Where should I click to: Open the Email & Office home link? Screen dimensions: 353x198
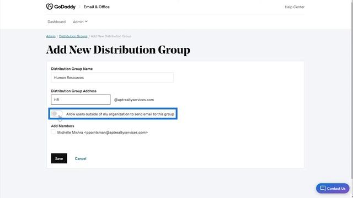[x=97, y=7]
